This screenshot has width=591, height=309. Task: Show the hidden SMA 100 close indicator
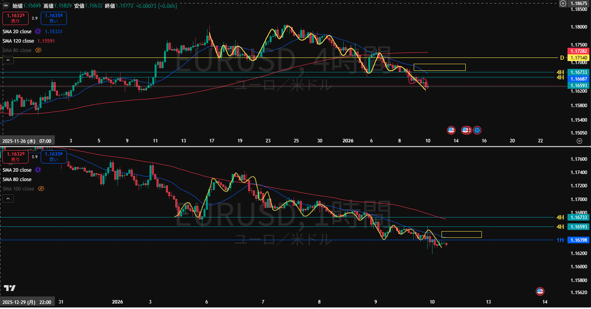(41, 189)
